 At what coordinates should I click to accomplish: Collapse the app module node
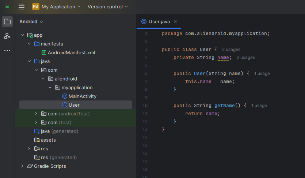22,35
